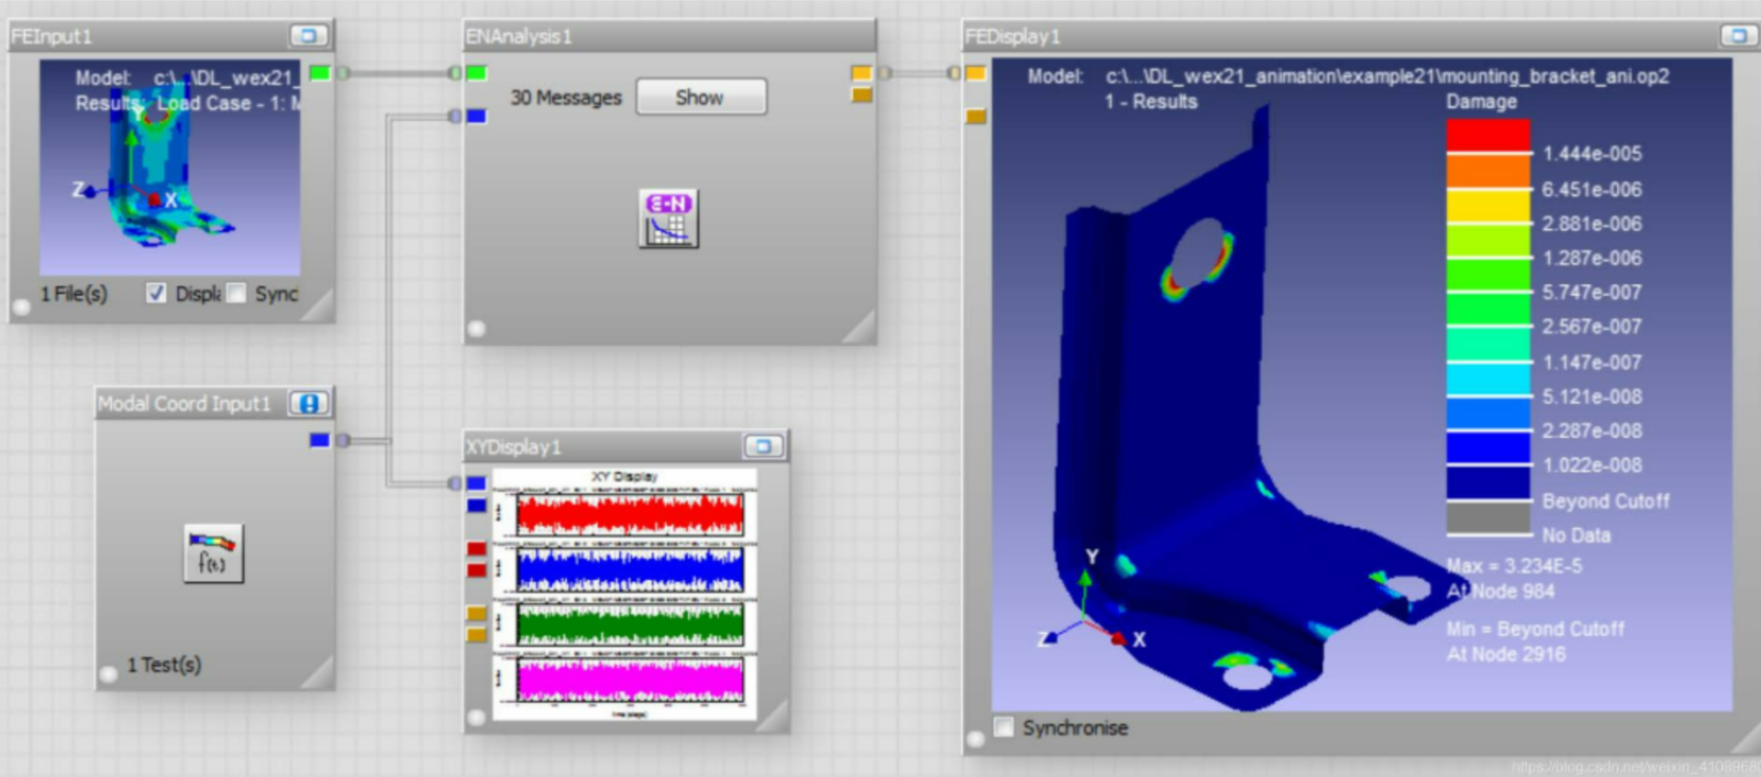Click the red swatch in the Damage legend

pyautogui.click(x=1488, y=136)
